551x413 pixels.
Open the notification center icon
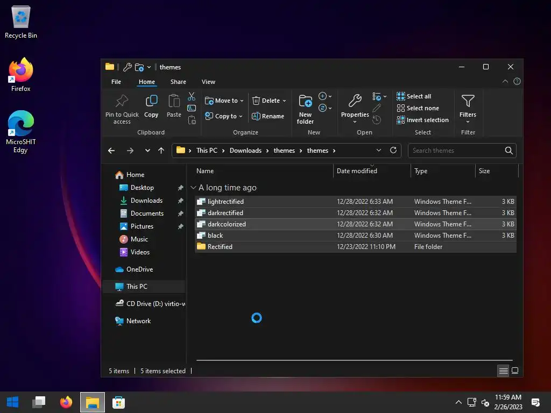point(535,402)
